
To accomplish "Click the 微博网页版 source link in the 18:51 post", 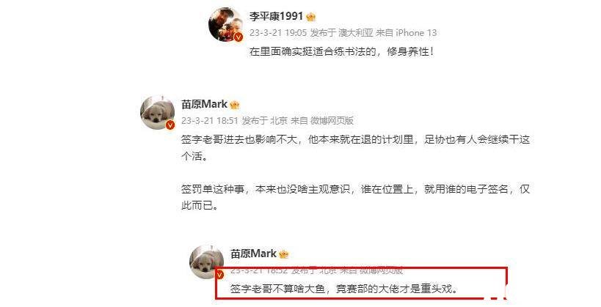I will coord(332,121).
